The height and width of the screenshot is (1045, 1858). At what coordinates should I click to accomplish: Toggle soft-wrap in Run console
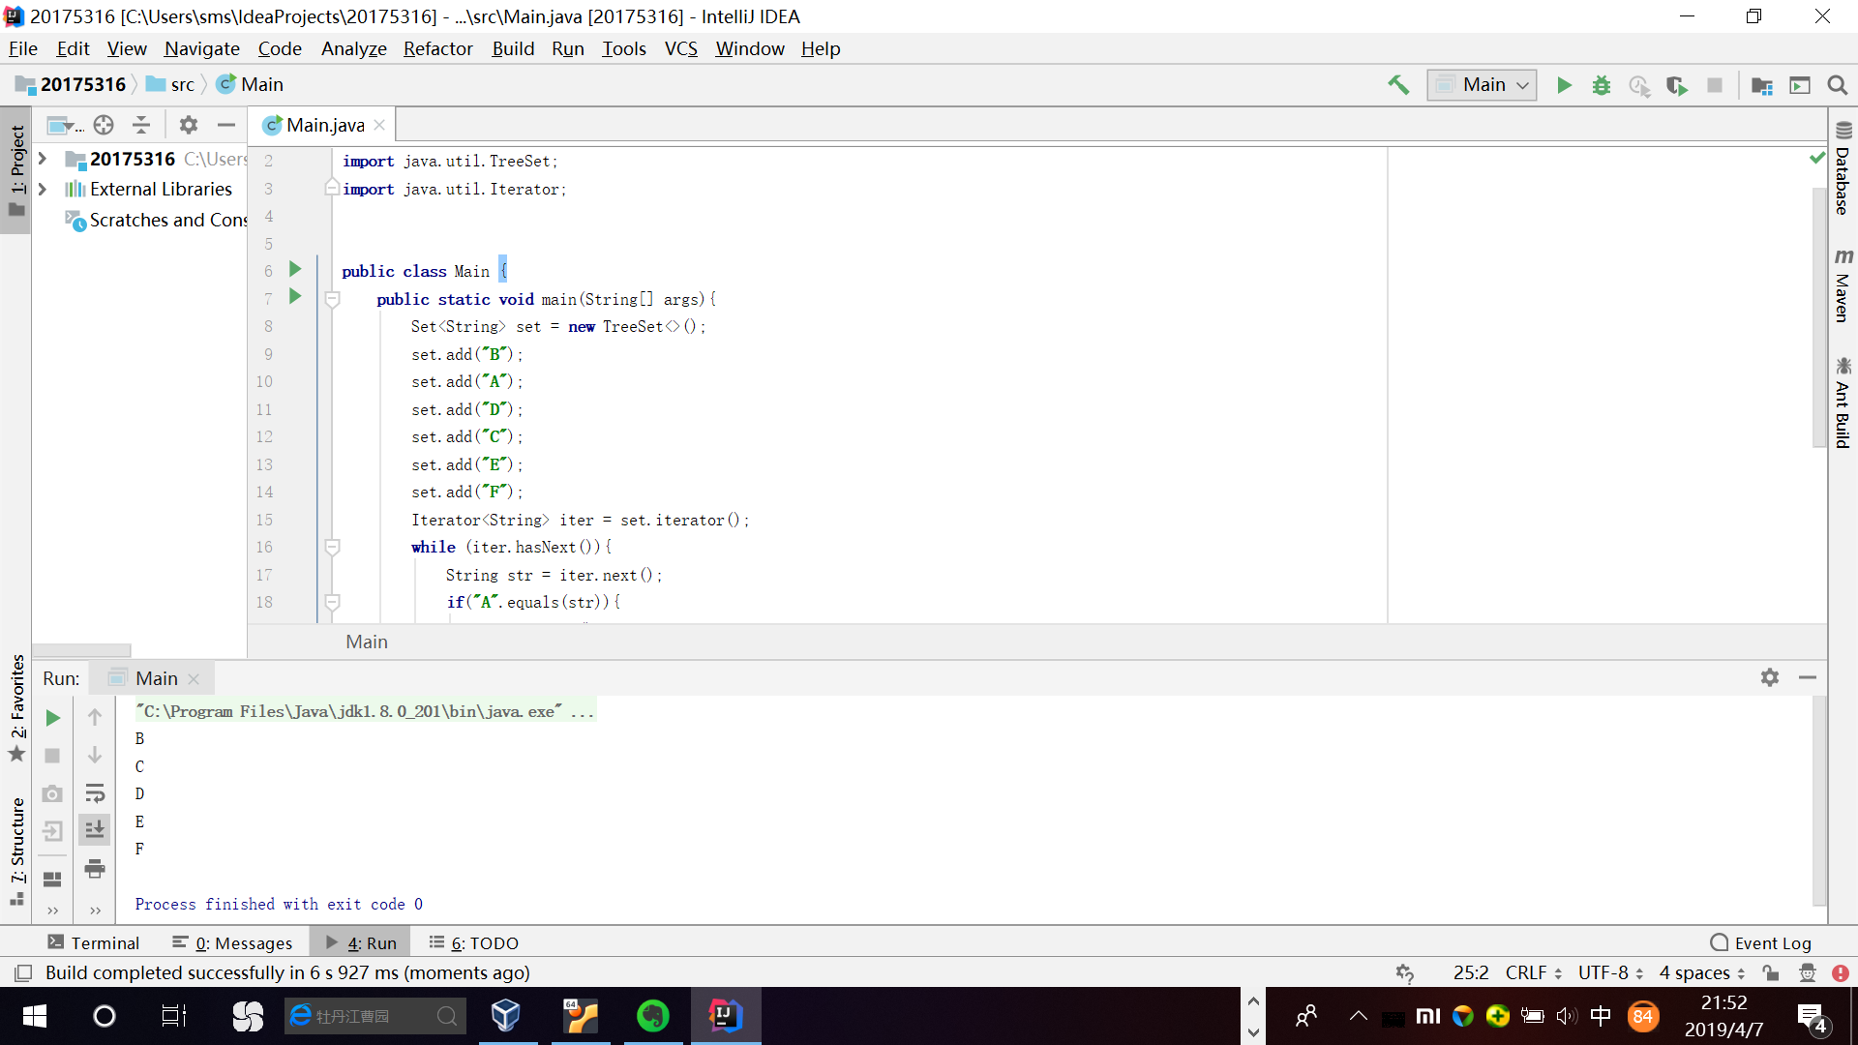(x=95, y=793)
